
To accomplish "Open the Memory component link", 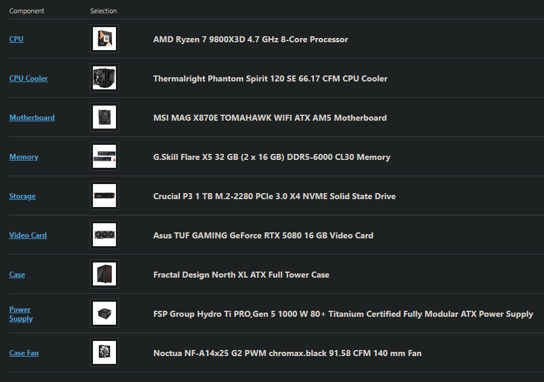I will [x=24, y=157].
